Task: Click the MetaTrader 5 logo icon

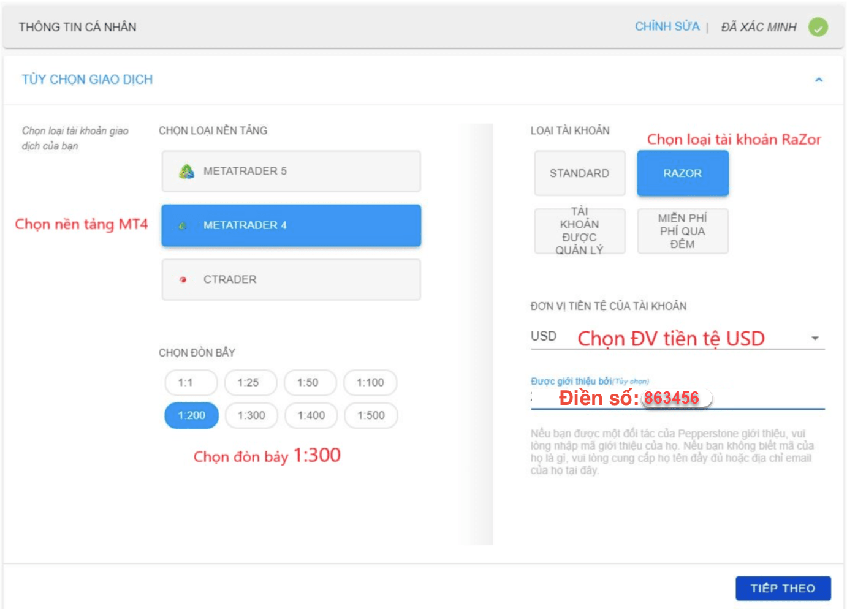Action: (186, 172)
